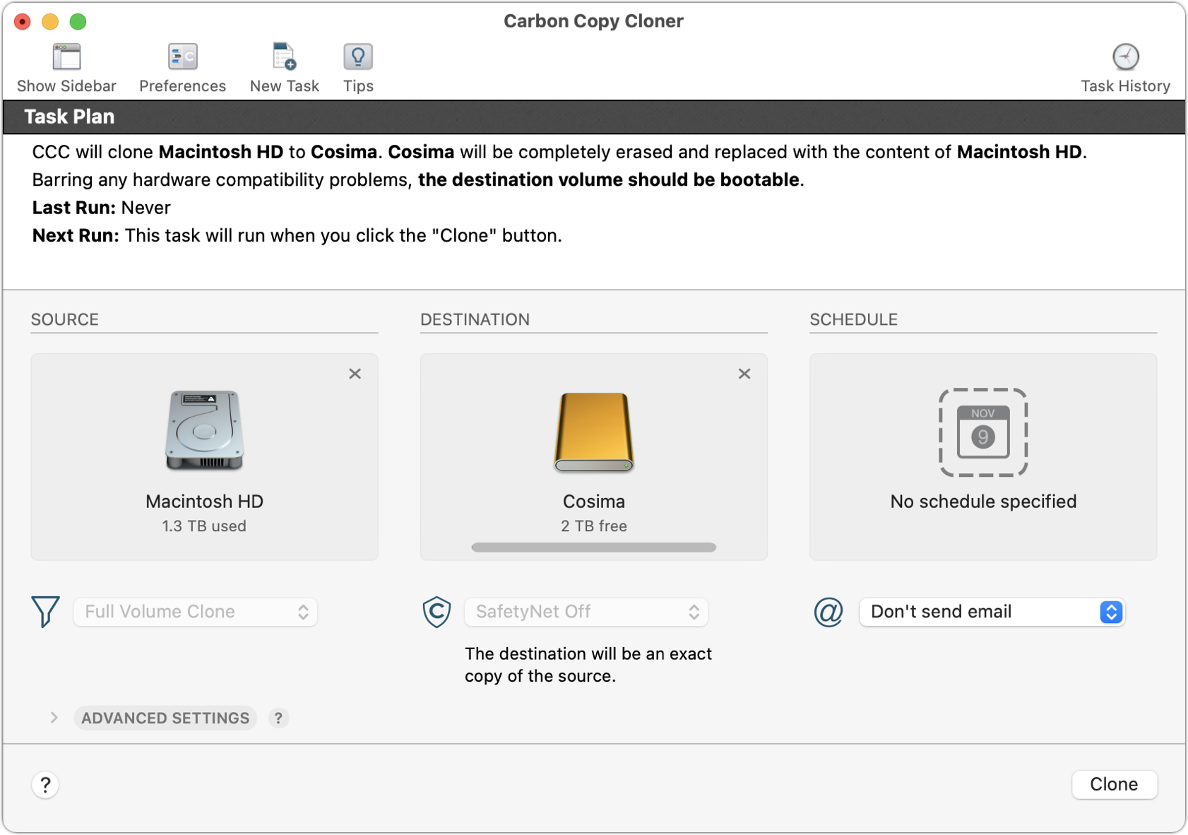Image resolution: width=1188 pixels, height=835 pixels.
Task: Click the No schedule specified text
Action: [x=983, y=502]
